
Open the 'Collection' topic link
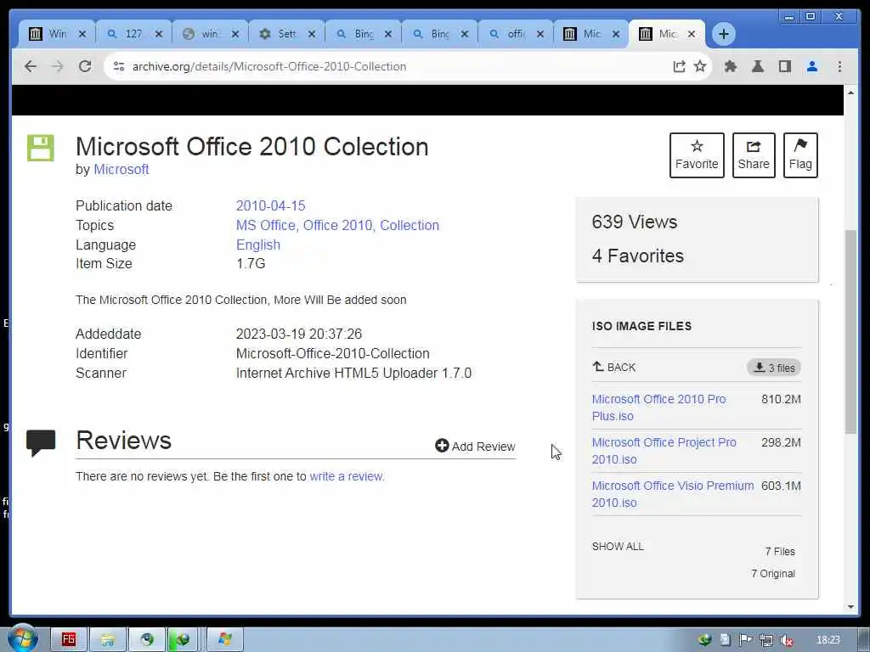click(x=410, y=225)
